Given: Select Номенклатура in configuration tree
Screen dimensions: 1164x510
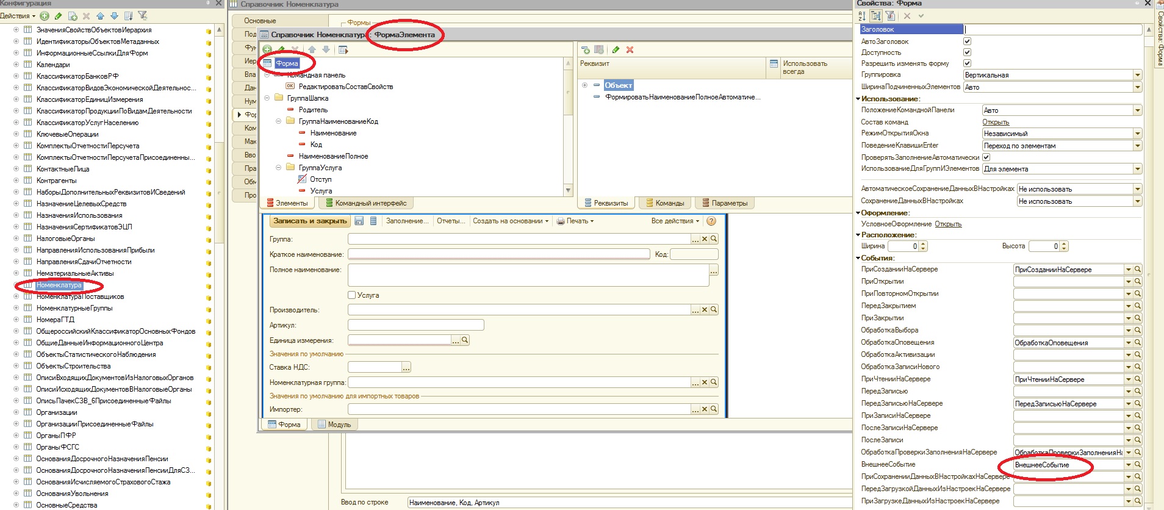Looking at the screenshot, I should point(59,285).
